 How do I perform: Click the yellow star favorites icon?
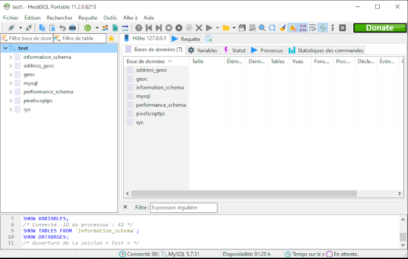click(112, 38)
